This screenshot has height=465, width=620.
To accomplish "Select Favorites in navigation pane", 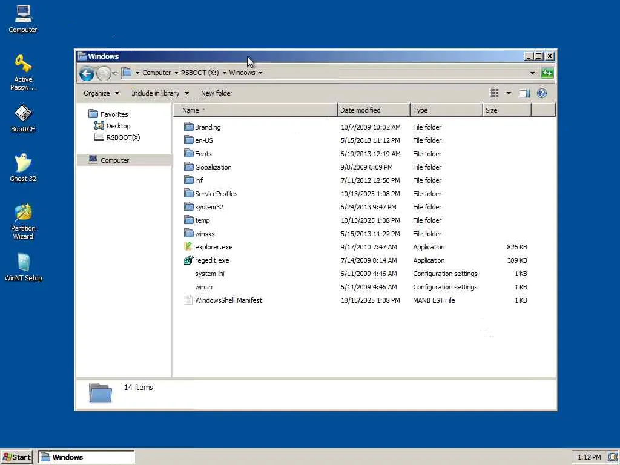I will tap(114, 114).
